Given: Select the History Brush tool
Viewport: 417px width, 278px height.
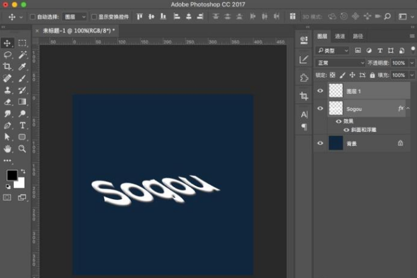Looking at the screenshot, I should [x=22, y=90].
